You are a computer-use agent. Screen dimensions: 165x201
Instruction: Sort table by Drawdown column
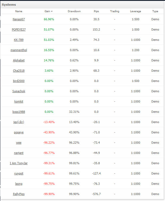click(74, 11)
